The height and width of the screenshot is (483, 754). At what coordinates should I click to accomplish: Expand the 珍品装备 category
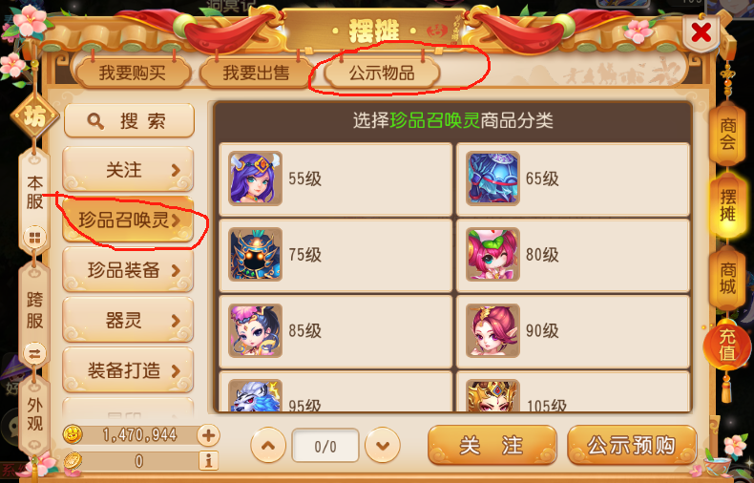tap(128, 270)
